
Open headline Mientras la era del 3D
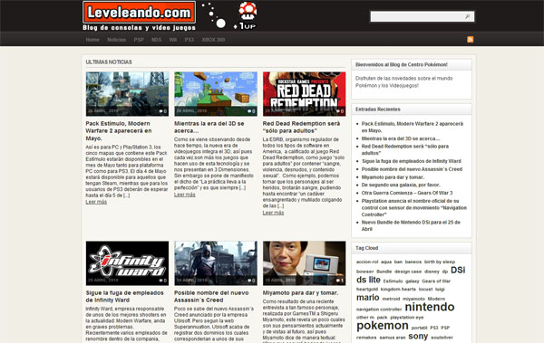click(209, 127)
